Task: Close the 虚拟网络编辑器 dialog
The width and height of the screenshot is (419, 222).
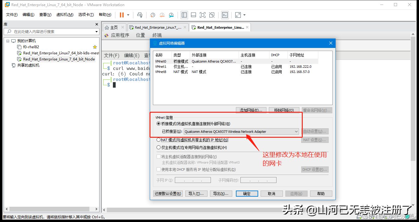Action: tap(331, 43)
